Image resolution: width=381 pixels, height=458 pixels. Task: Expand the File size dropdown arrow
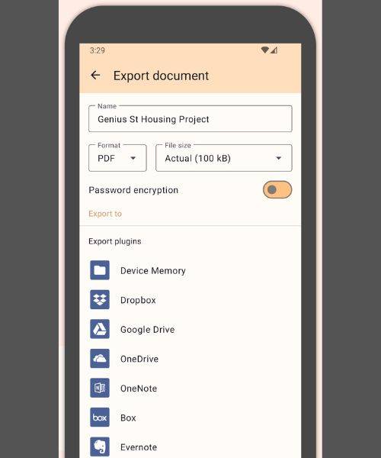point(279,158)
